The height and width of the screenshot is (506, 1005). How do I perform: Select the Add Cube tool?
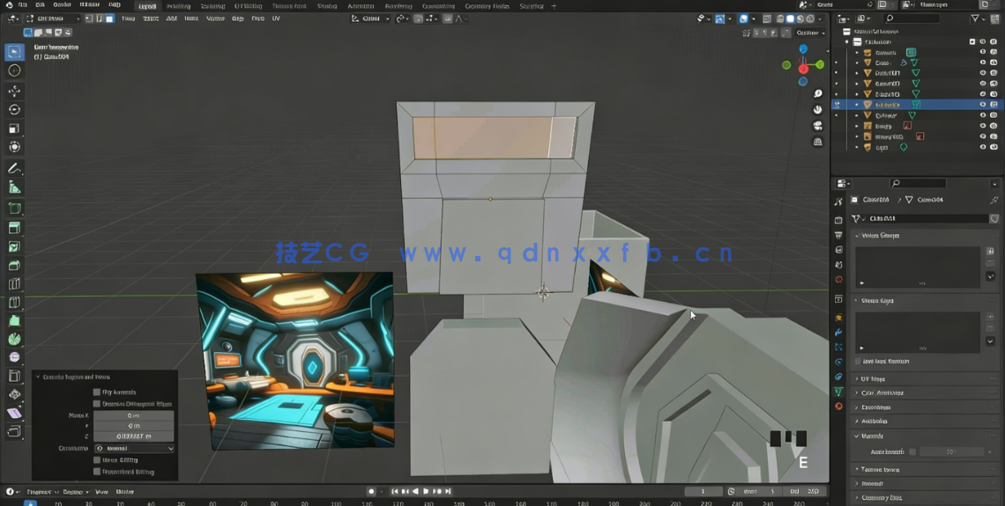(14, 209)
